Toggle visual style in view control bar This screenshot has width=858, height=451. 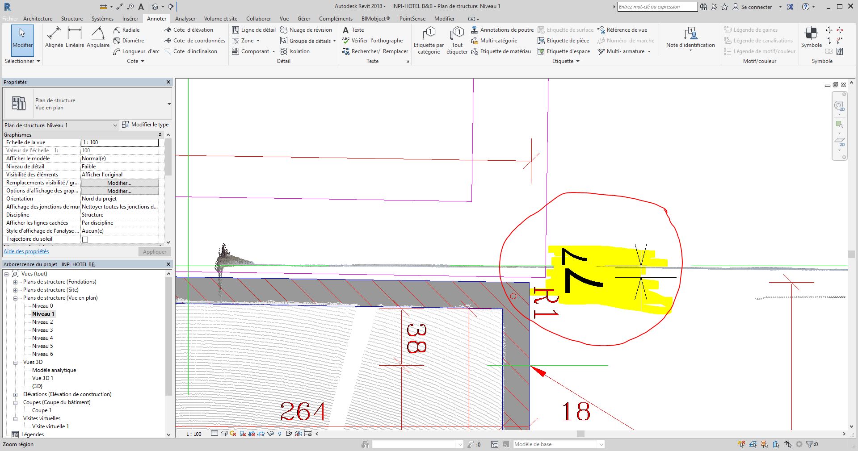[223, 434]
